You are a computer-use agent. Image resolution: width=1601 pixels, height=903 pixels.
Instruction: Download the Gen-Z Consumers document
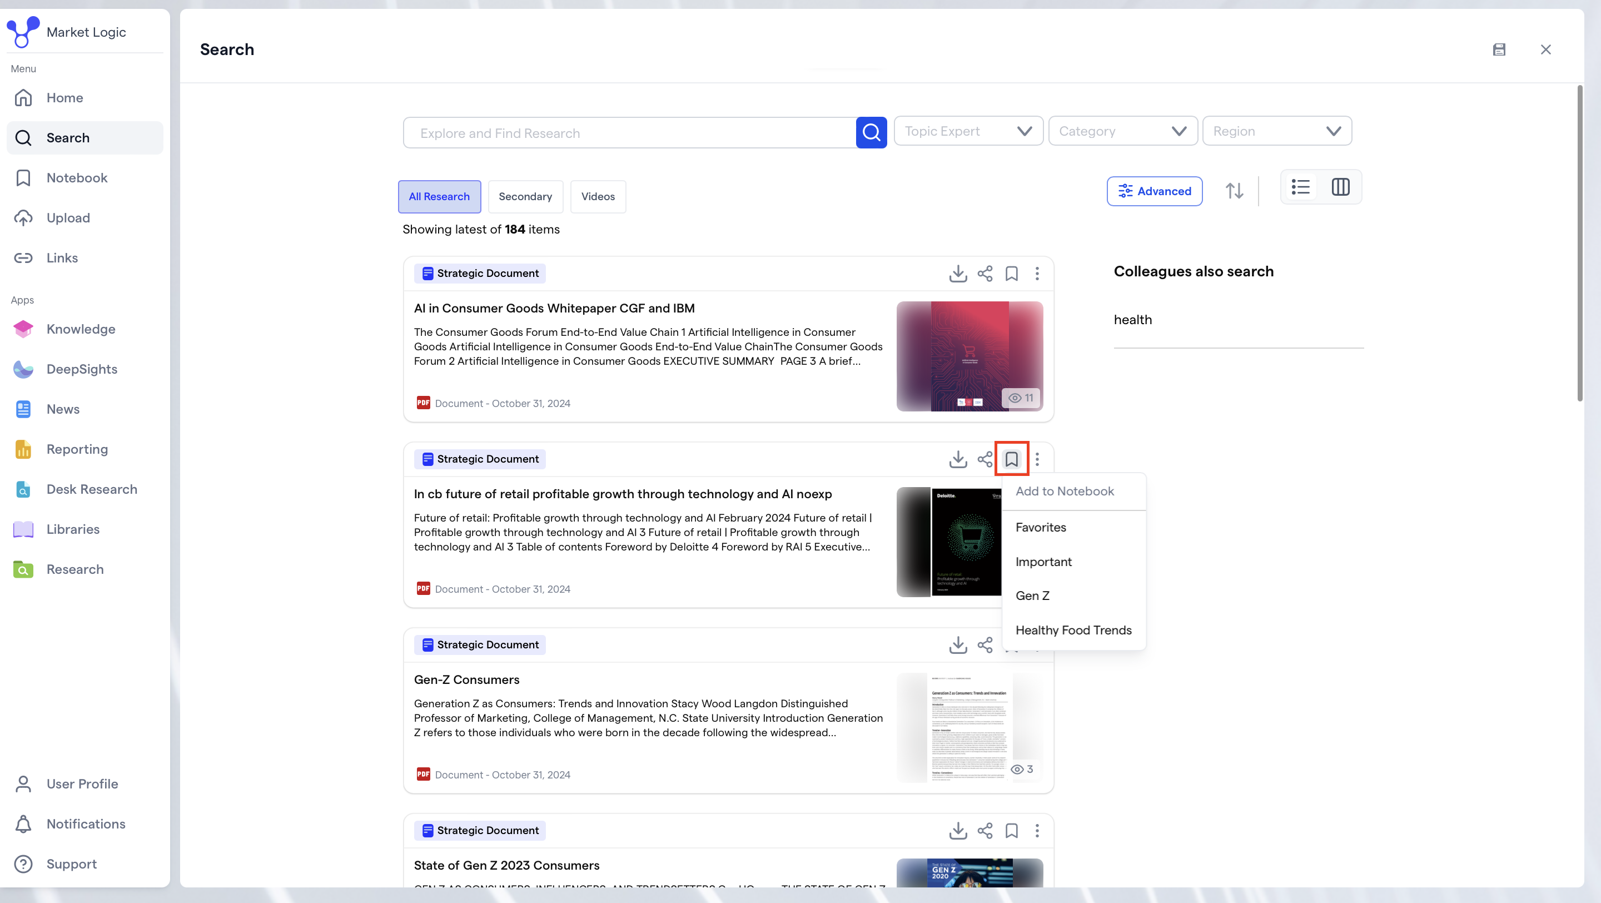(958, 645)
